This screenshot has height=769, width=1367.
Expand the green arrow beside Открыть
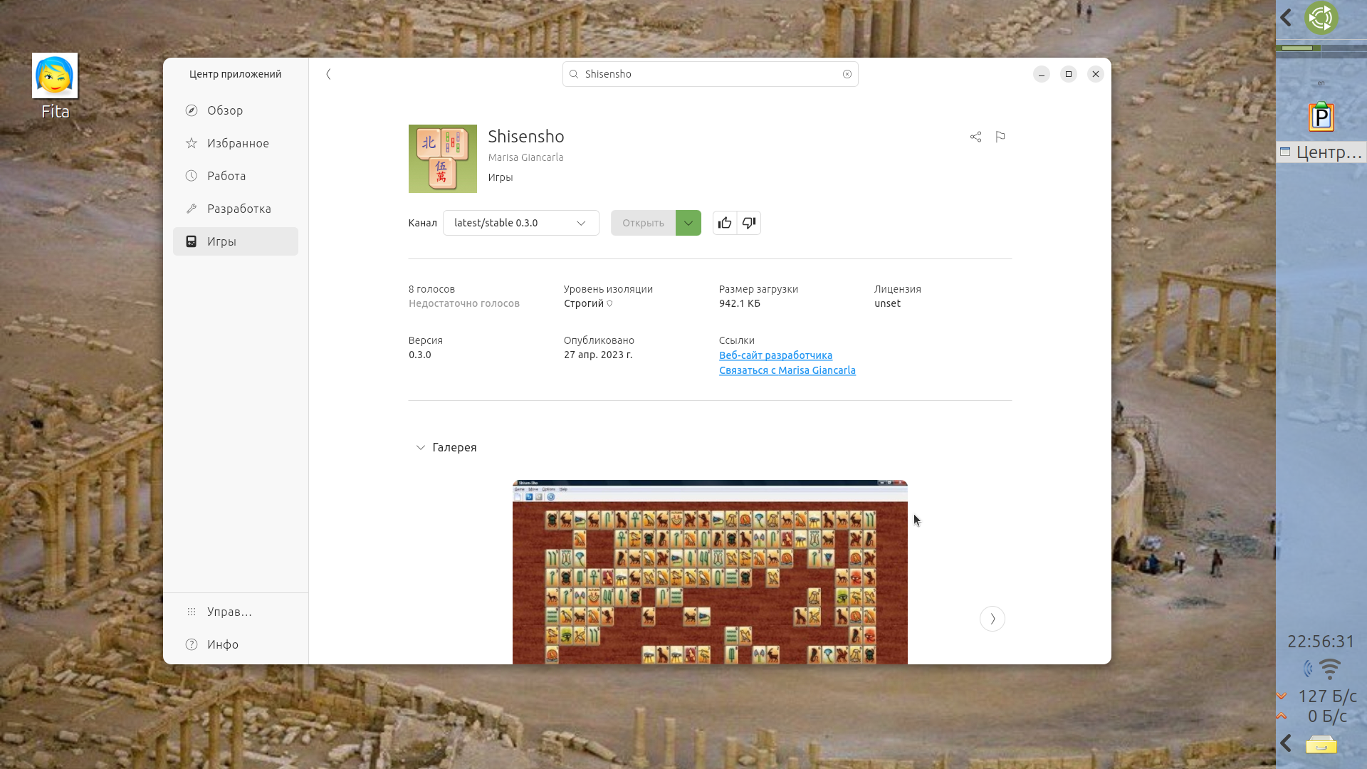point(688,223)
